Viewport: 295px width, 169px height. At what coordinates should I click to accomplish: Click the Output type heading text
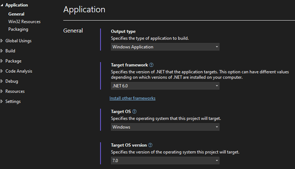[x=123, y=31]
